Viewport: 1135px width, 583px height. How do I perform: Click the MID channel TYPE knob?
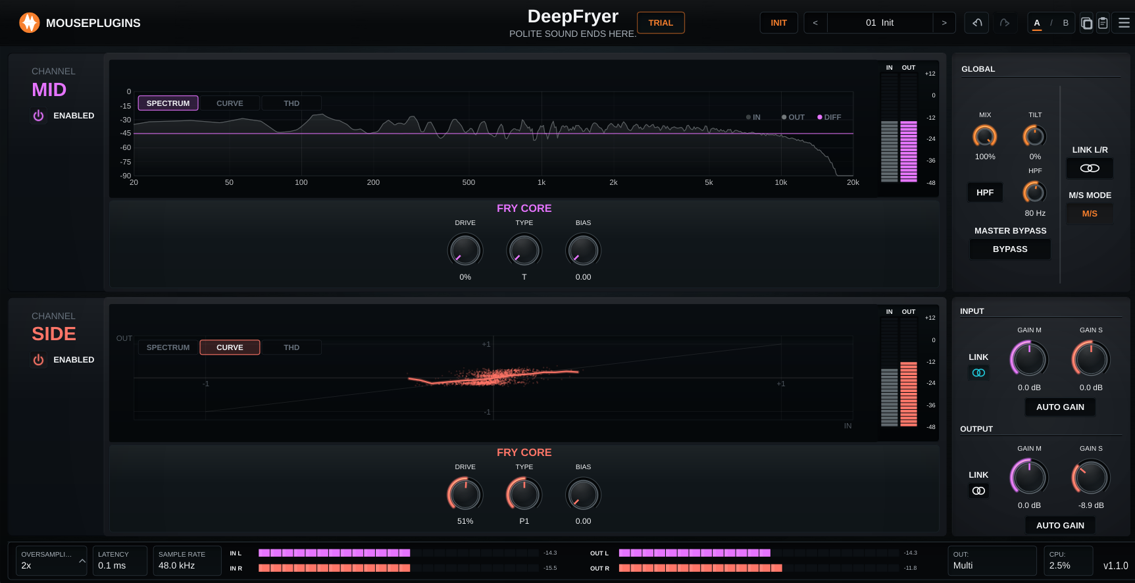(524, 251)
